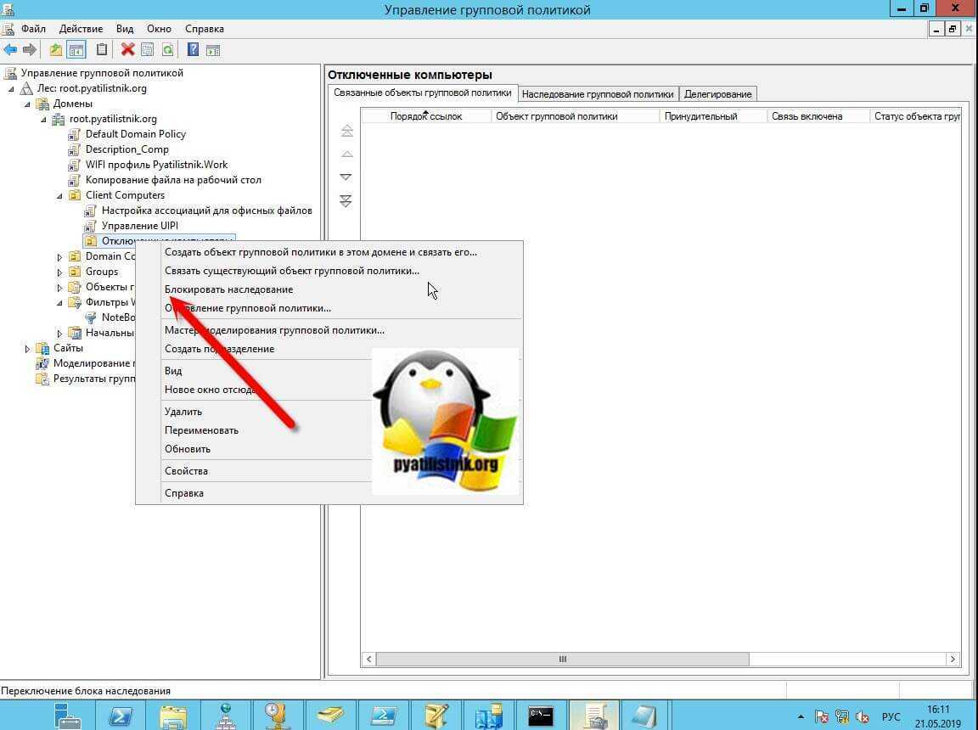Choose Удалить in context menu

point(255,412)
